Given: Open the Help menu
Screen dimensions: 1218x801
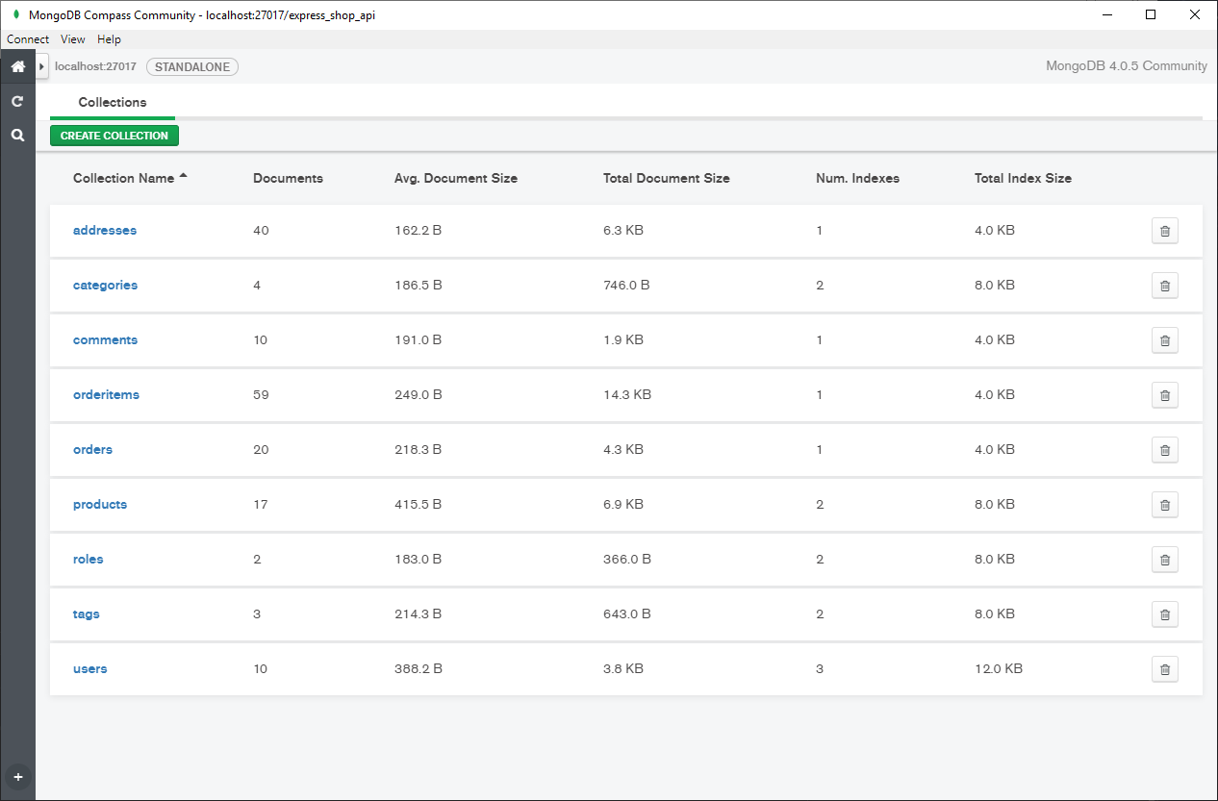Looking at the screenshot, I should tap(110, 39).
